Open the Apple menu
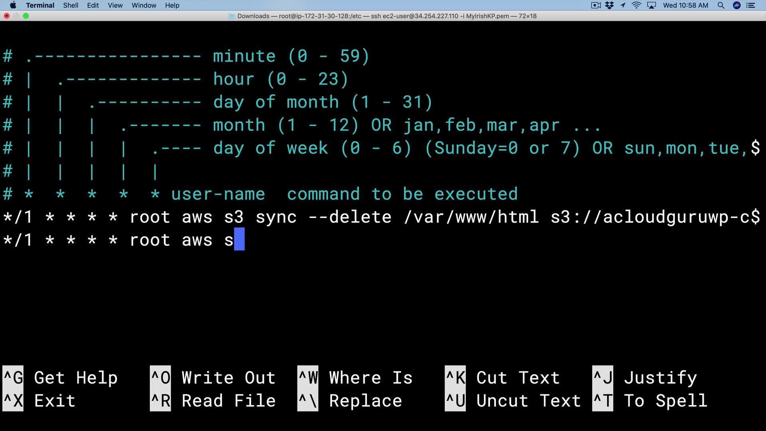 tap(13, 5)
